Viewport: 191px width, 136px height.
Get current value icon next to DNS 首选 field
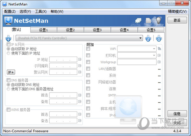click(x=80, y=95)
